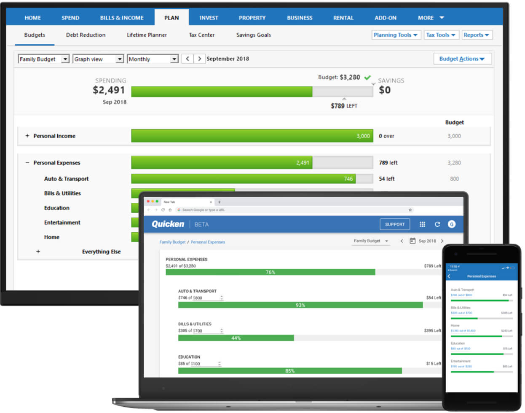Viewport: 525px width, 413px height.
Task: Reload the browser page on laptop
Action: pyautogui.click(x=163, y=209)
